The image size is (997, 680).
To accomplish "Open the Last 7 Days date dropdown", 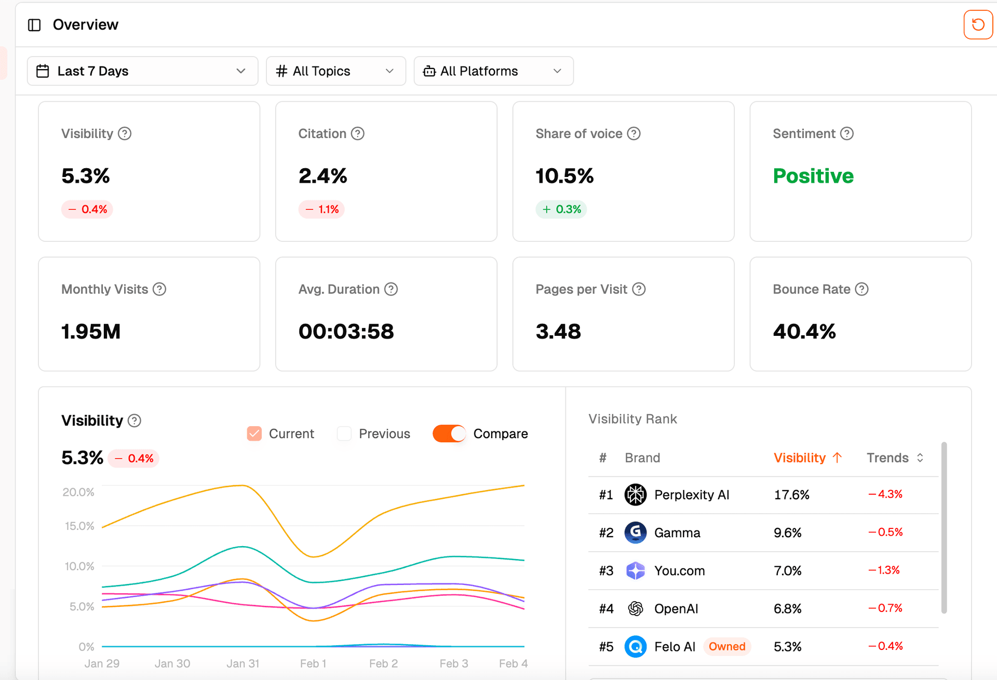I will (x=143, y=71).
